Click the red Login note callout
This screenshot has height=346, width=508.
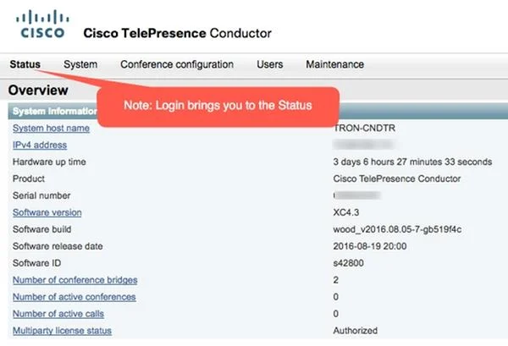pos(218,107)
